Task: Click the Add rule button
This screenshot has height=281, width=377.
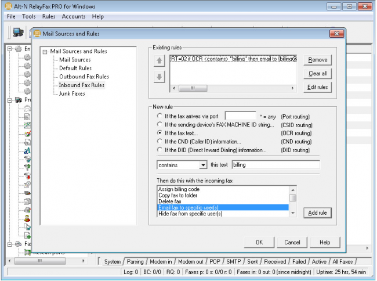Action: 317,212
